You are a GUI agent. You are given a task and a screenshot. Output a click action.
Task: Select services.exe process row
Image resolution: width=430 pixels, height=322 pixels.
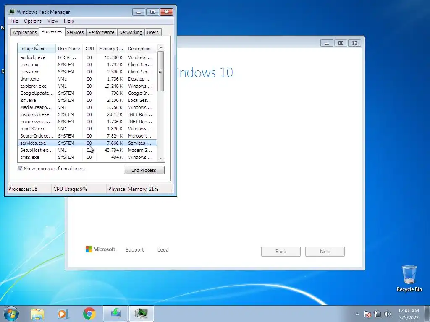coord(87,143)
